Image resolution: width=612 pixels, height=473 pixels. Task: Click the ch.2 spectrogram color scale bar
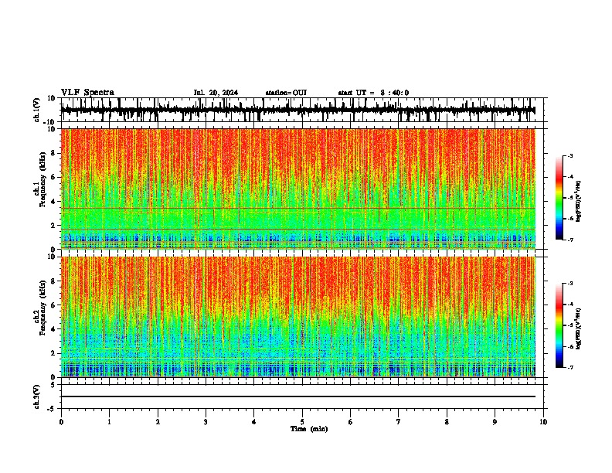[x=559, y=325]
